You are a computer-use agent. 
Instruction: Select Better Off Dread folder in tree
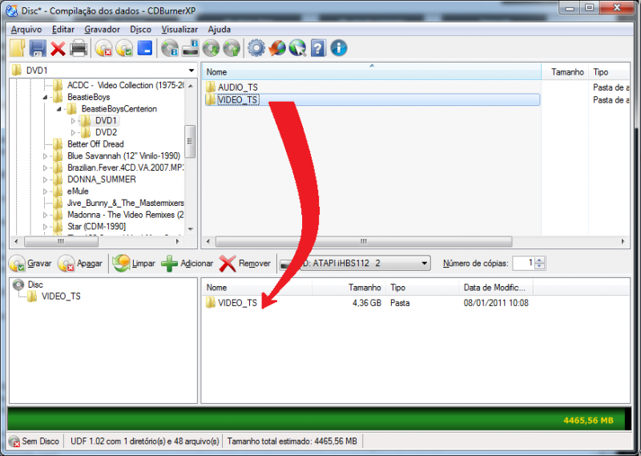click(x=95, y=144)
